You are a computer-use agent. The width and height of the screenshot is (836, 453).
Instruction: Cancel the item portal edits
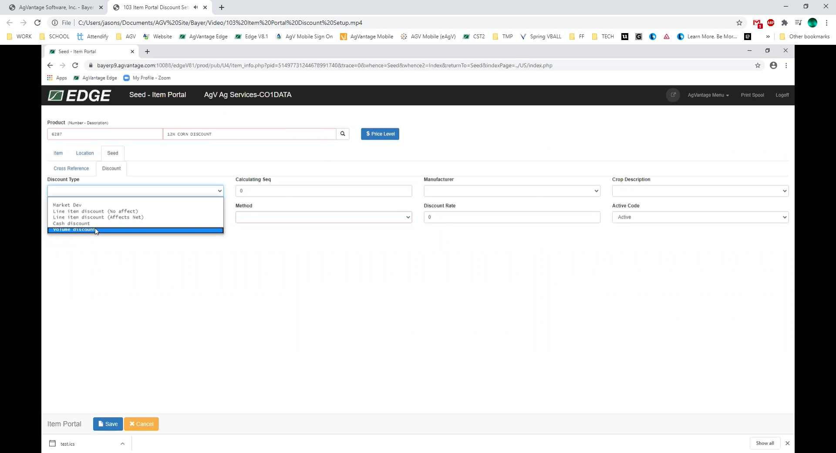tap(142, 424)
